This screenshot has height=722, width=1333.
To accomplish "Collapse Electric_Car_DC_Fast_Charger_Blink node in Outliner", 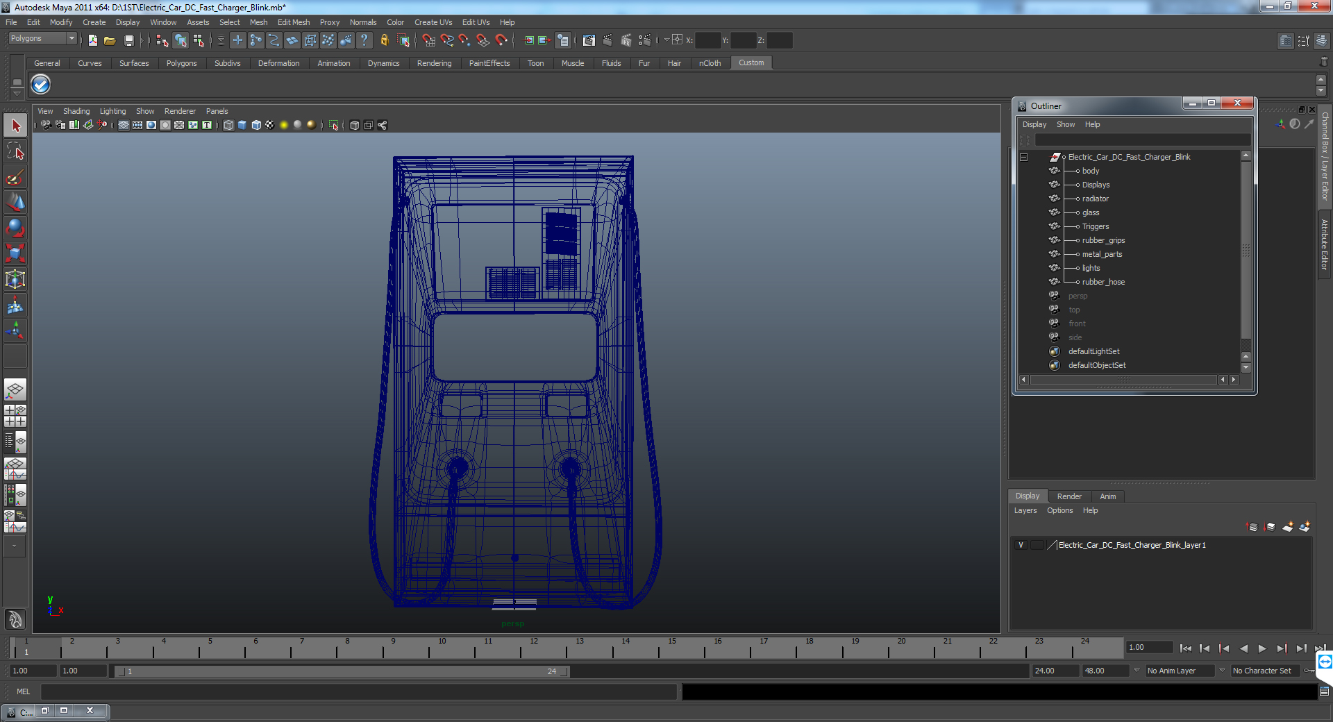I will pos(1023,157).
